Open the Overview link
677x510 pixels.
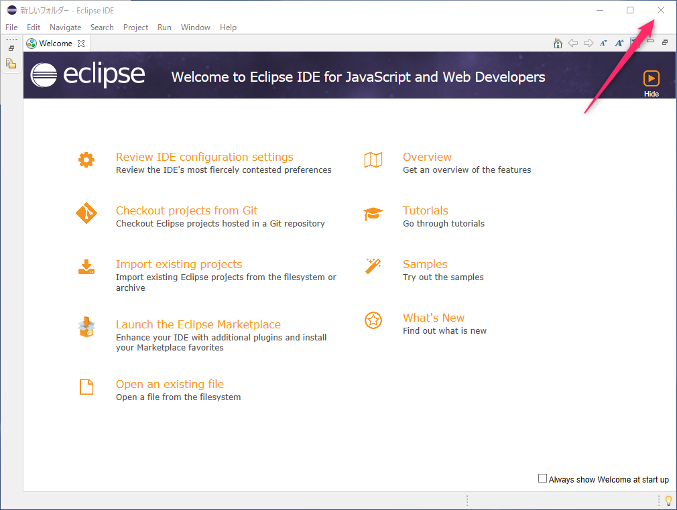click(427, 157)
